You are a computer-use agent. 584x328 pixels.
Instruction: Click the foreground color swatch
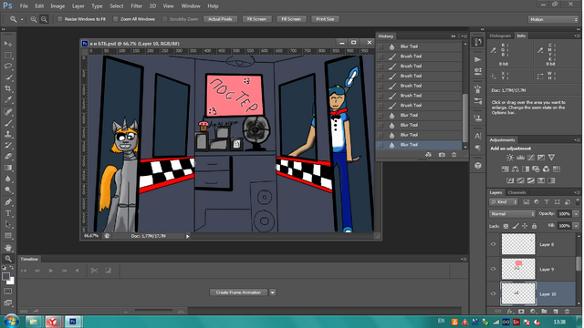5,276
